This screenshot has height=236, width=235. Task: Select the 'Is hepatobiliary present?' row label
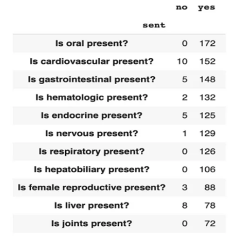92,169
